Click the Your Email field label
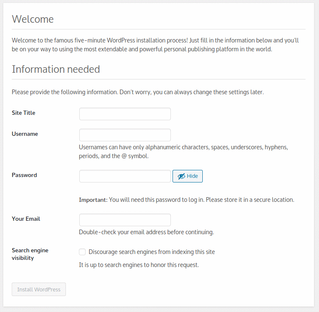319x312 pixels. [x=26, y=219]
